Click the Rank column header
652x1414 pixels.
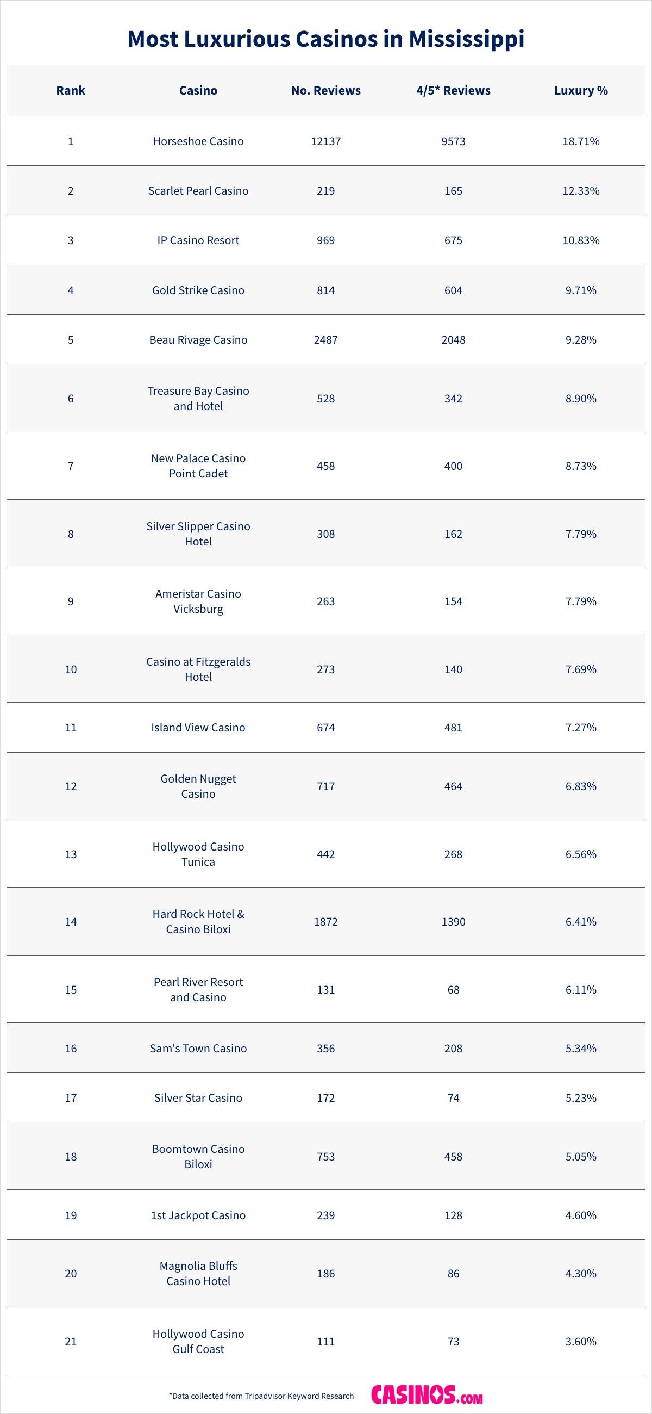point(71,91)
